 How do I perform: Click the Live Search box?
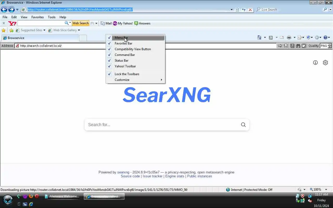[x=289, y=10]
